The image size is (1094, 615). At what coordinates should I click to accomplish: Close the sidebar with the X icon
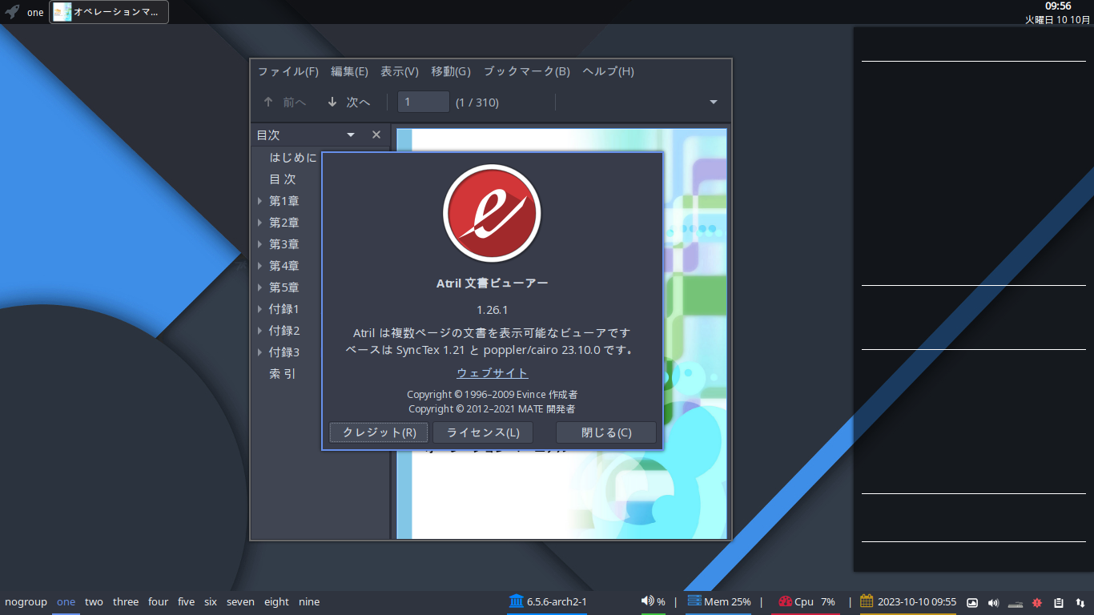[x=376, y=135]
